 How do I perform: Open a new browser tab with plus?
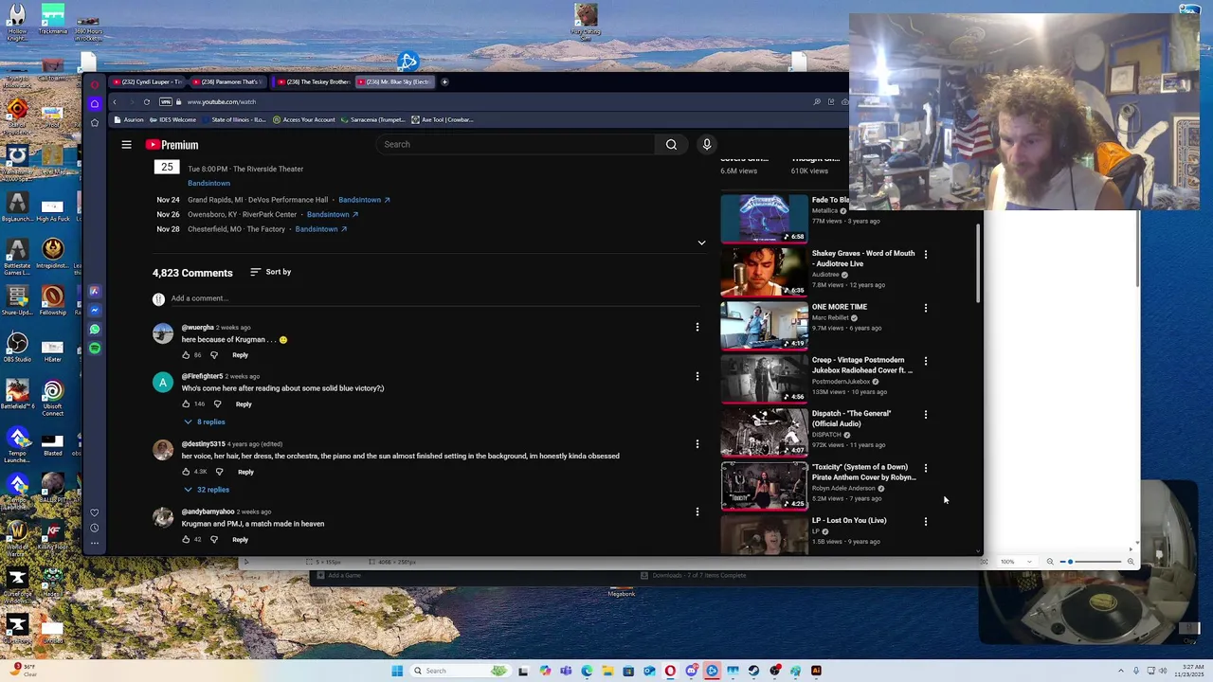click(x=444, y=81)
